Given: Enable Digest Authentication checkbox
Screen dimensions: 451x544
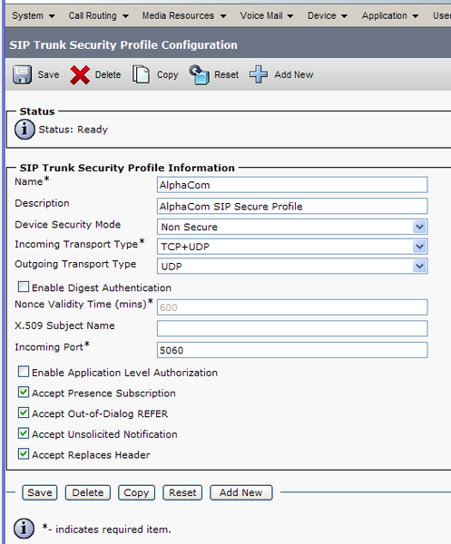Looking at the screenshot, I should point(24,287).
